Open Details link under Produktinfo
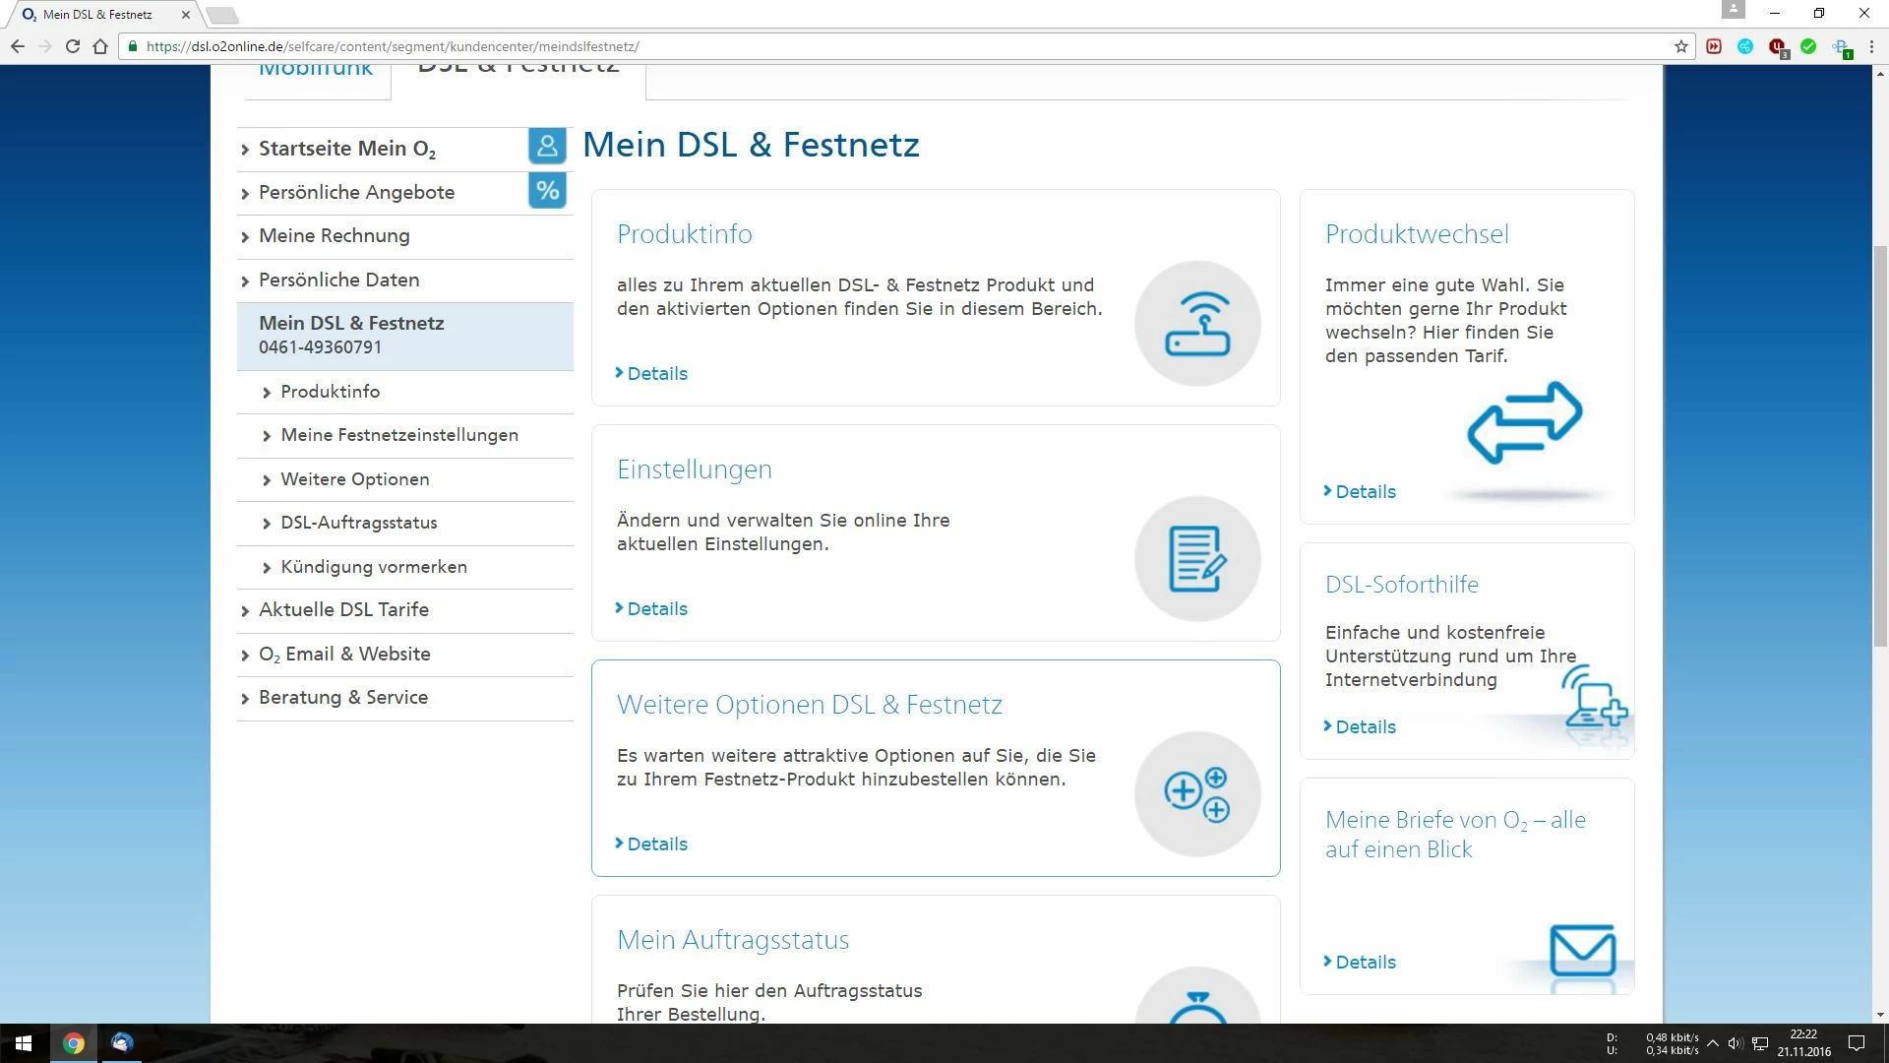Image resolution: width=1889 pixels, height=1063 pixels. 656,374
